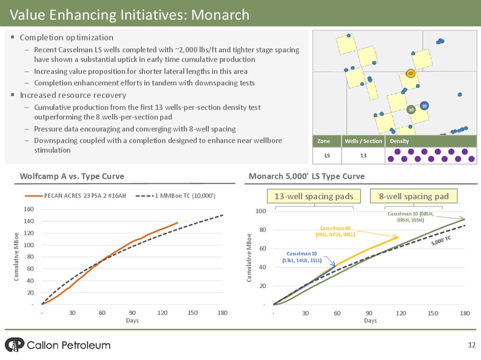
Task: Select the bullet on downspacing and near wellbore stimulation
Action: (x=158, y=145)
